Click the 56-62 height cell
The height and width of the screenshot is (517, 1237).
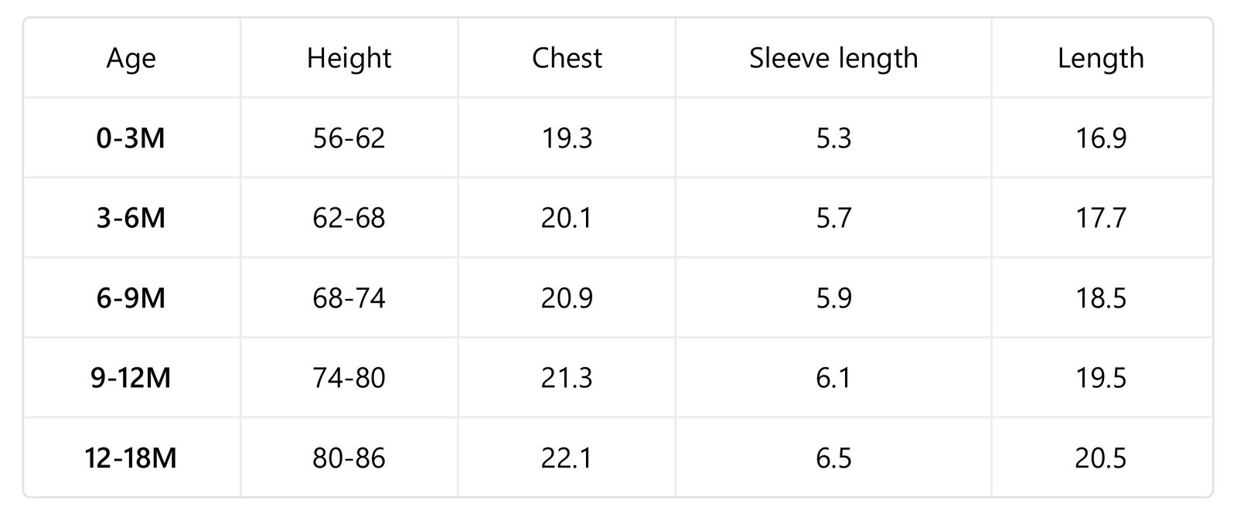pyautogui.click(x=349, y=138)
